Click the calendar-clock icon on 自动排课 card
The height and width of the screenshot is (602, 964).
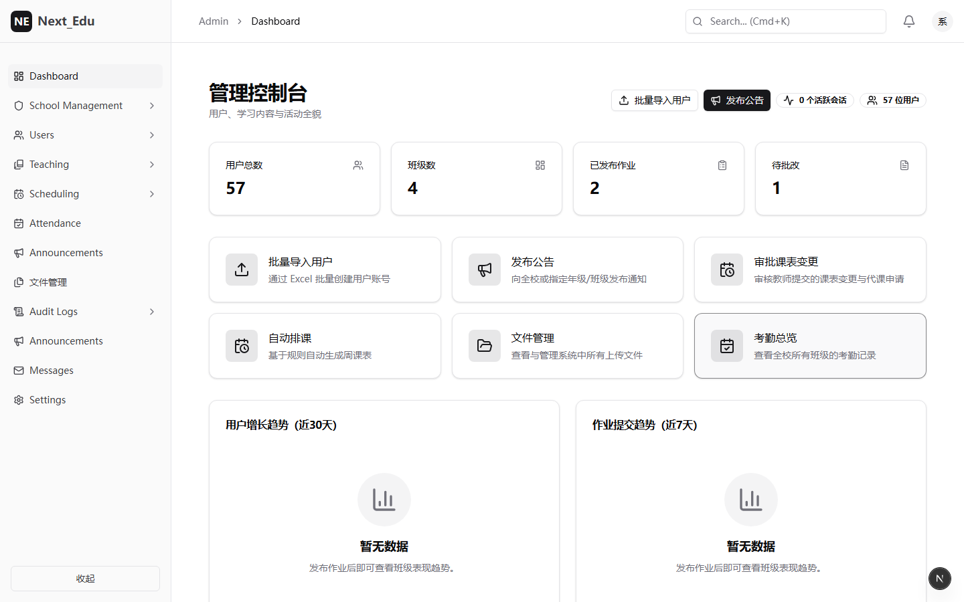pos(242,346)
